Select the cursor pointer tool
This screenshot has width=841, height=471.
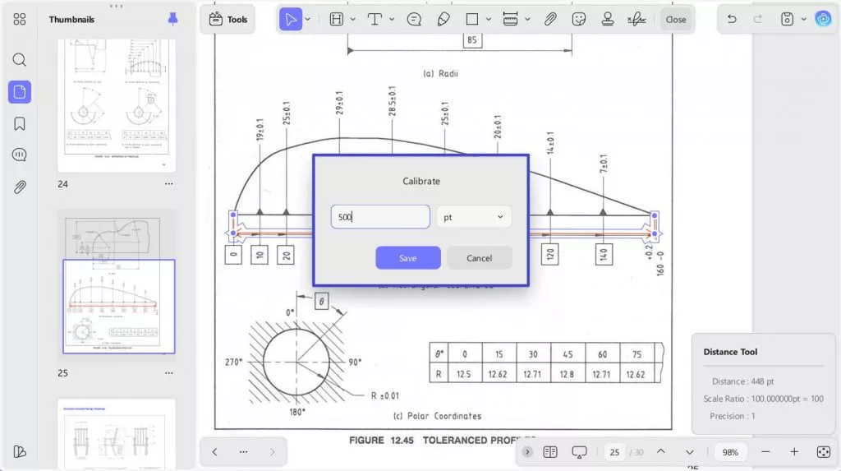[291, 20]
